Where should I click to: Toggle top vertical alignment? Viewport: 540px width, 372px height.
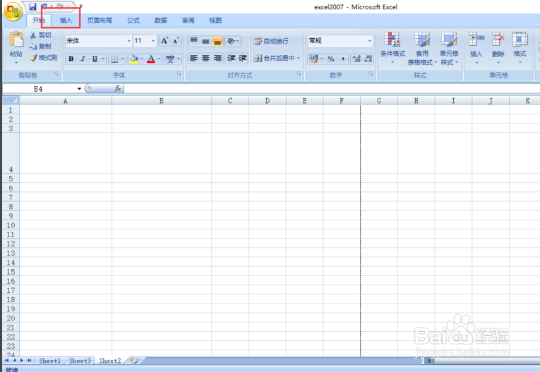[x=194, y=41]
